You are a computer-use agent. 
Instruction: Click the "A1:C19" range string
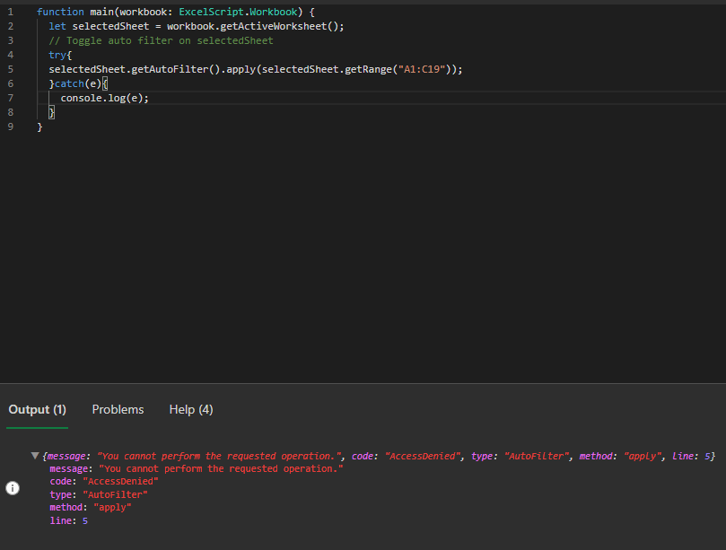[x=422, y=69]
